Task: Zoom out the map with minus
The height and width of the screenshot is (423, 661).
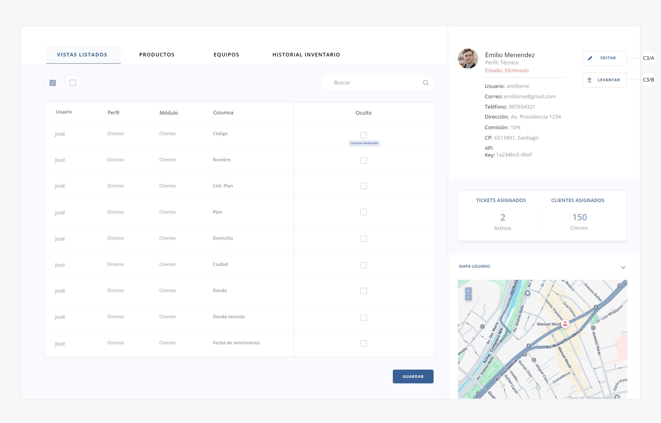Action: pyautogui.click(x=468, y=298)
